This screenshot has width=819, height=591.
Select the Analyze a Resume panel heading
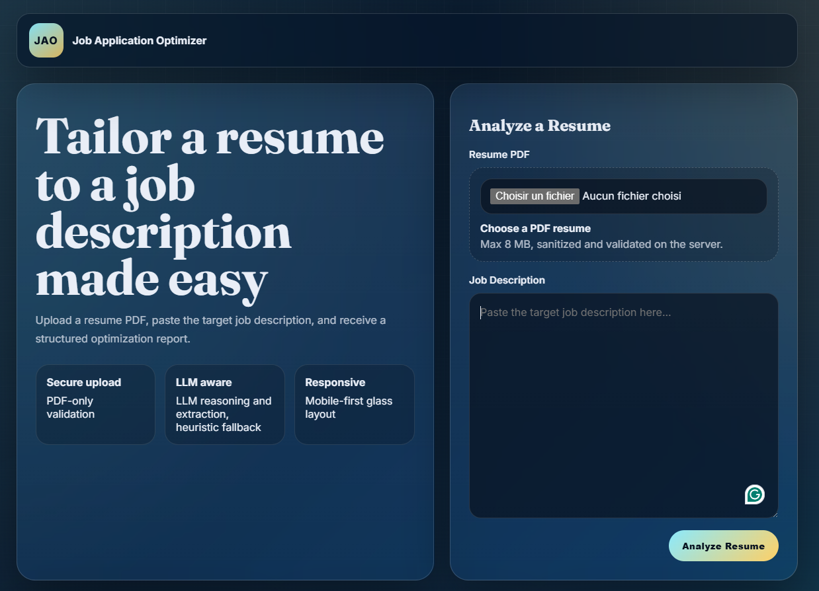[539, 126]
